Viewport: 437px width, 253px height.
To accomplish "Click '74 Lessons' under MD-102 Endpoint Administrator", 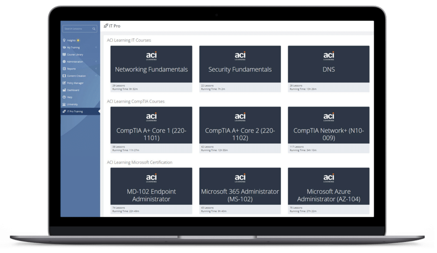I will click(119, 208).
